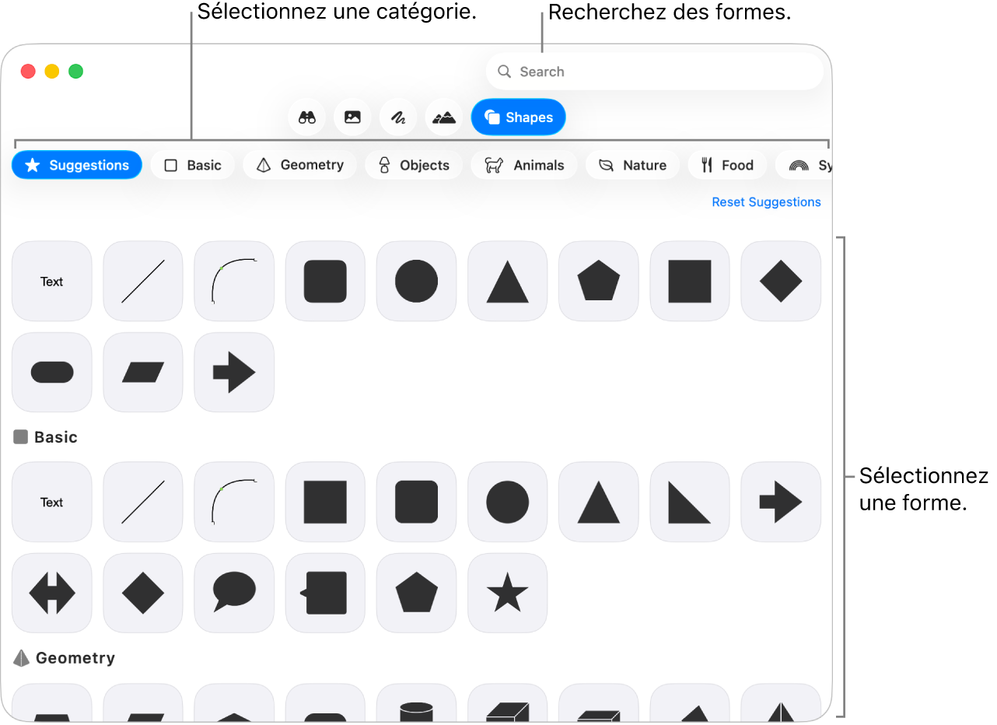Select the photo media icon

[x=352, y=117]
